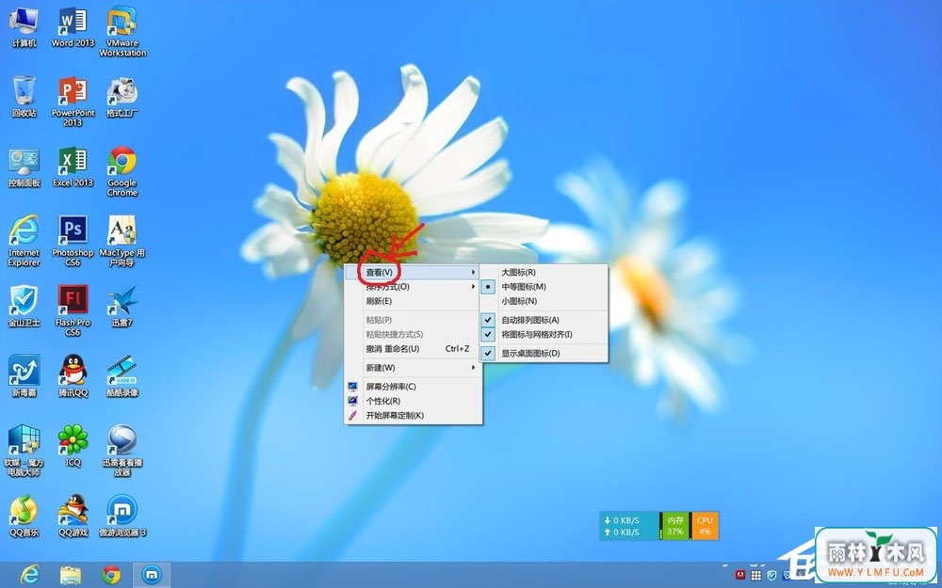Toggle 将图标与网格对齐(I) option

544,334
